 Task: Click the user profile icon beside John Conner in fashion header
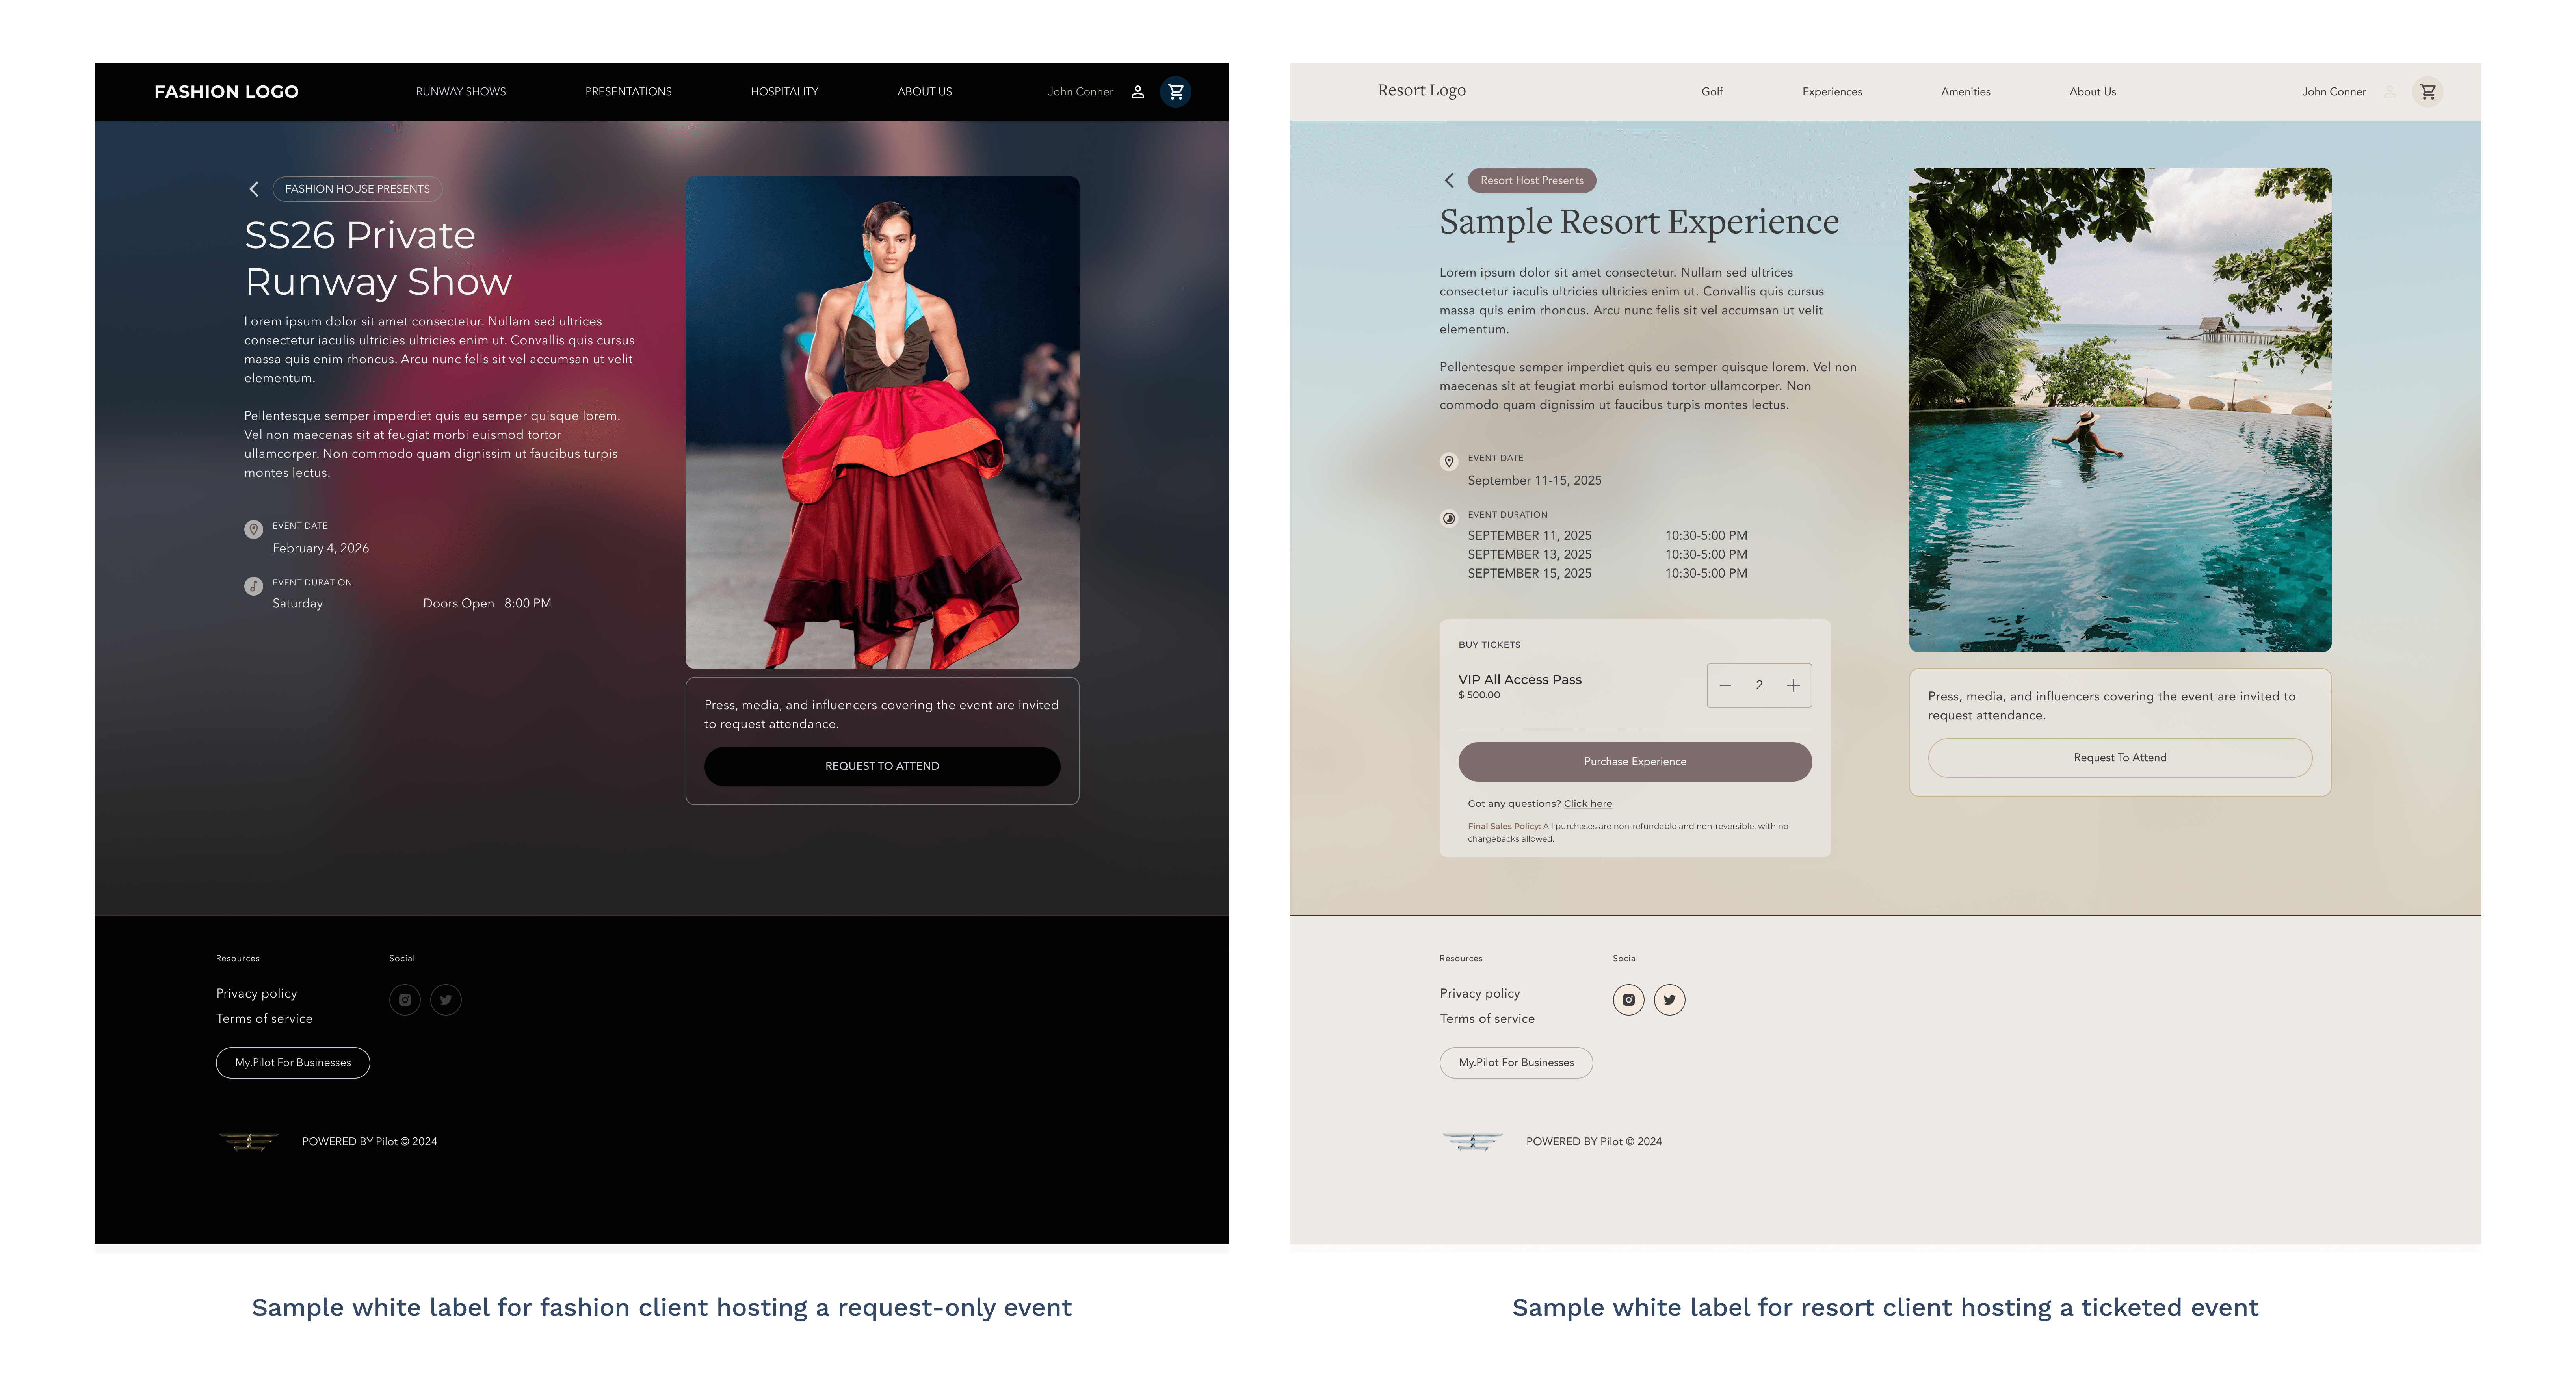(1137, 92)
